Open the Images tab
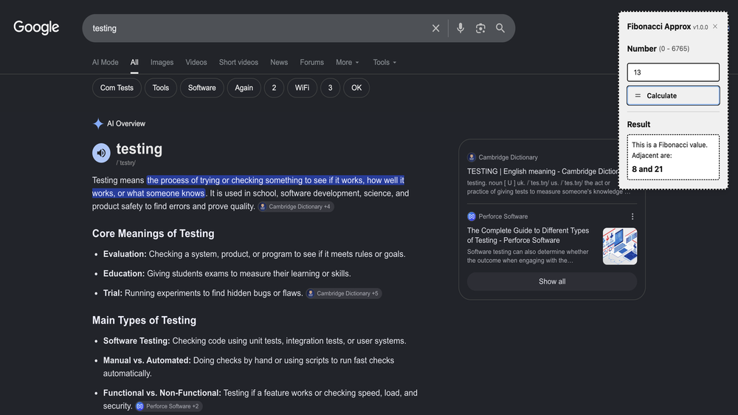The height and width of the screenshot is (415, 738). pos(162,62)
